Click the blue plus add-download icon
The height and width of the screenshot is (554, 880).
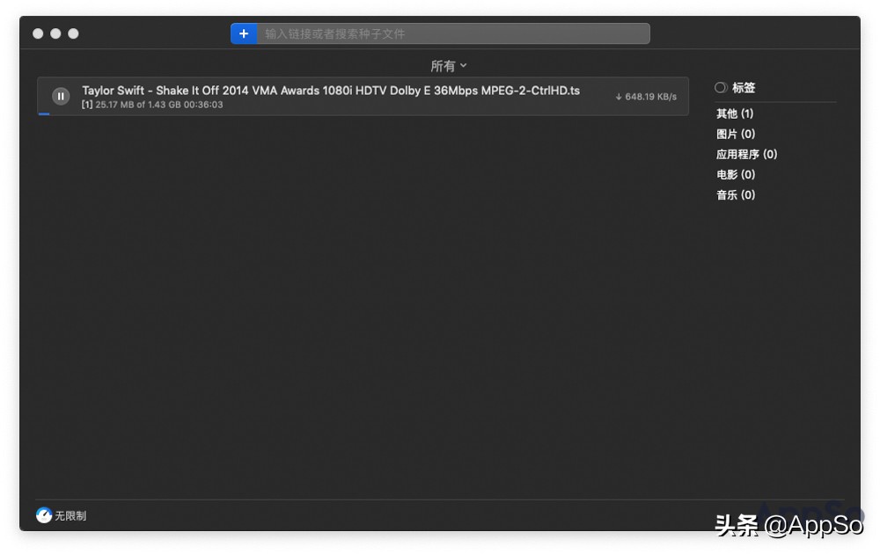coord(243,33)
